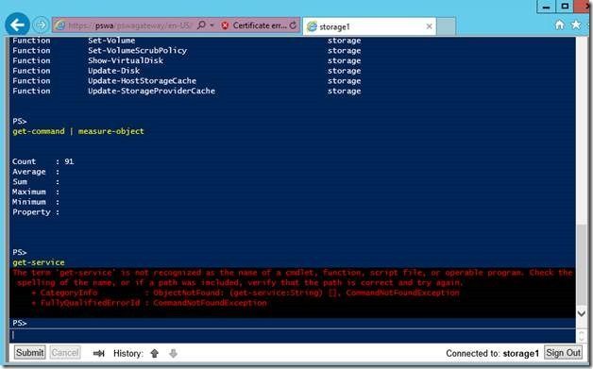
Task: Open the address bar dropdown arrow
Action: [x=212, y=25]
